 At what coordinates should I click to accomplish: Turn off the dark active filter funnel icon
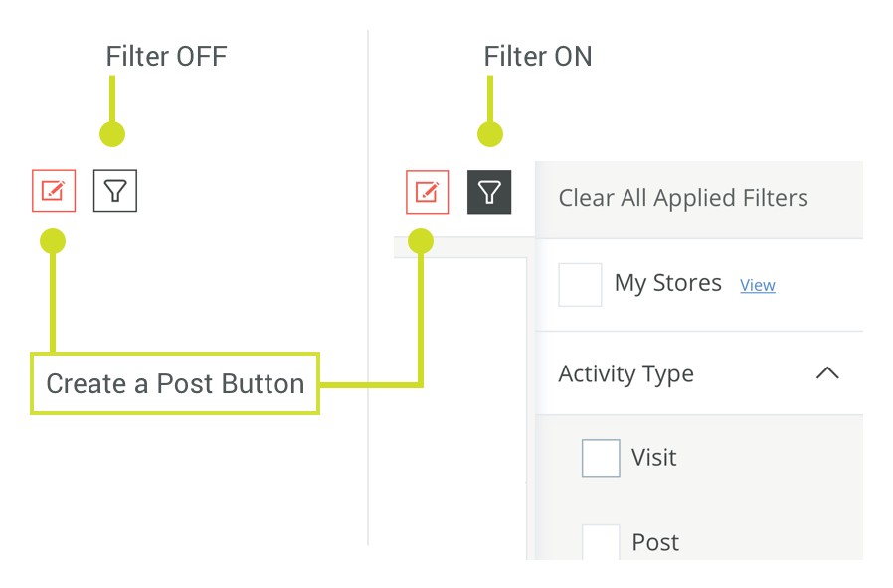[489, 192]
